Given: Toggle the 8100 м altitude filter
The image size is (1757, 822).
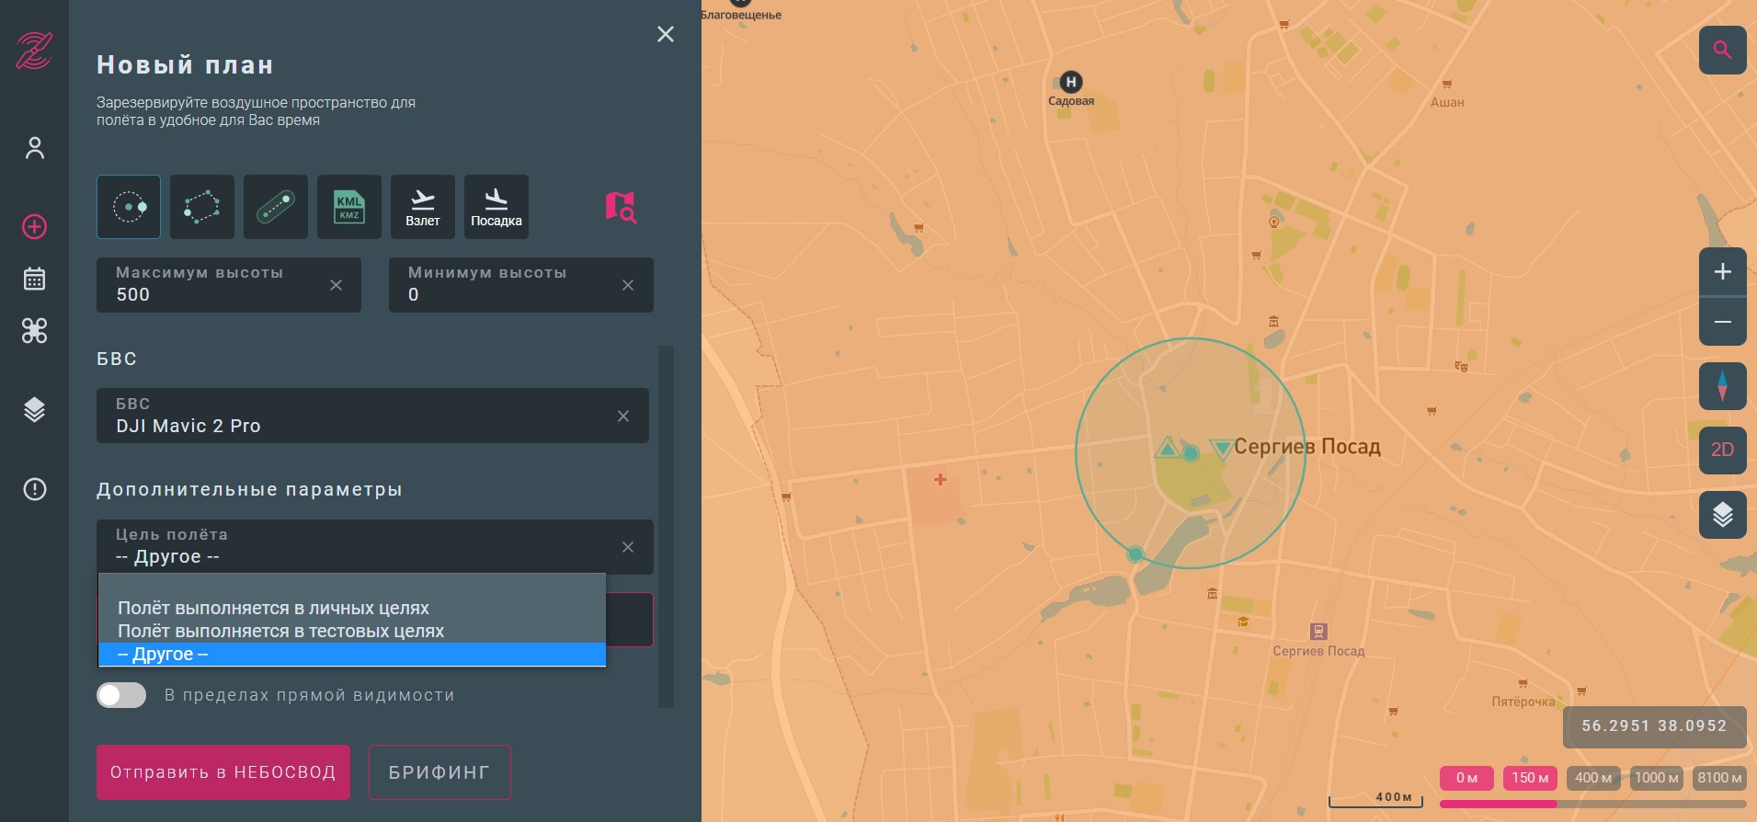Looking at the screenshot, I should [x=1719, y=778].
